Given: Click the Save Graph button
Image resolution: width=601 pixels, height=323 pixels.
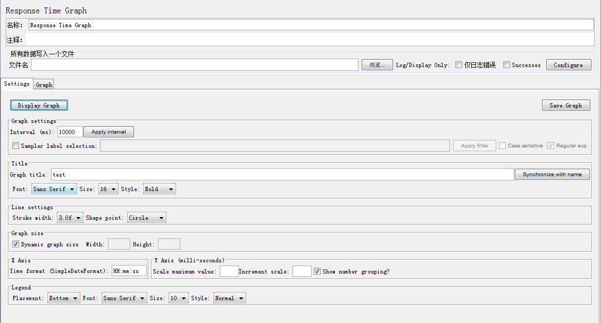Looking at the screenshot, I should point(566,105).
